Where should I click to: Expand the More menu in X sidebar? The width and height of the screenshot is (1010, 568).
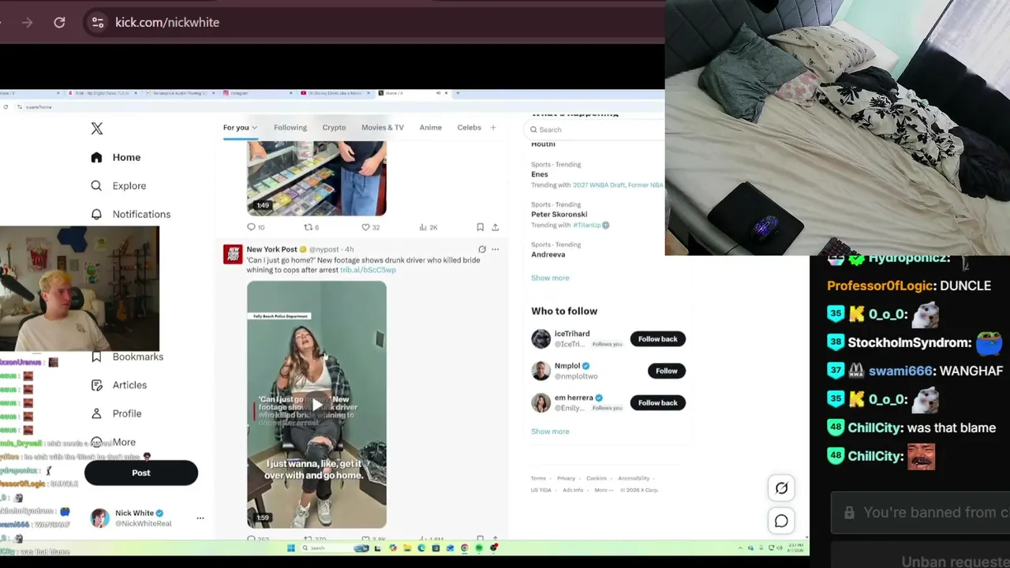tap(114, 442)
